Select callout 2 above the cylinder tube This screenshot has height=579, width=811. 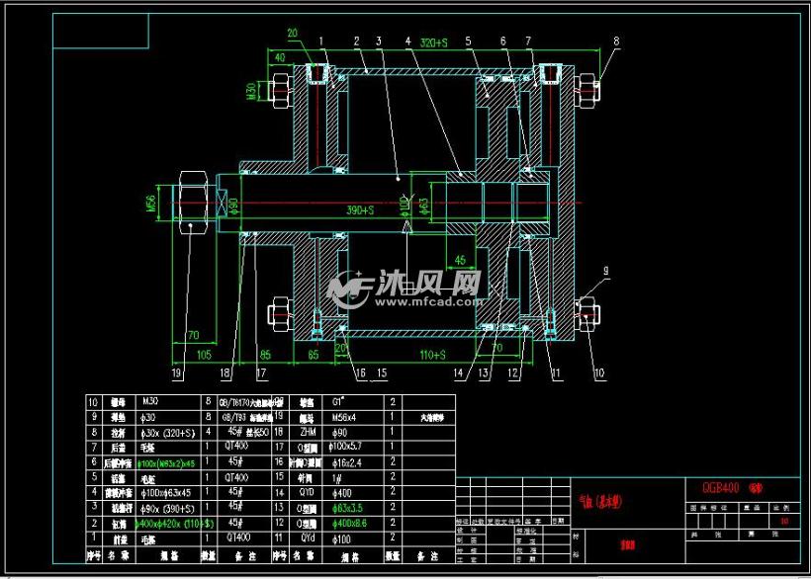point(356,41)
